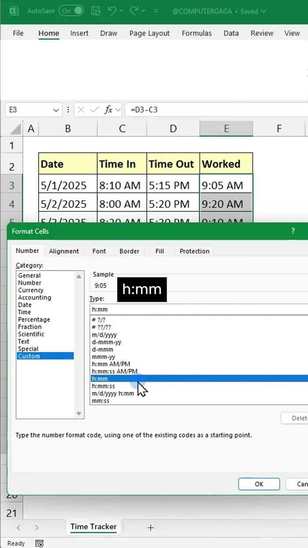Click the Format Cells help question mark
The height and width of the screenshot is (548, 308).
pyautogui.click(x=293, y=231)
